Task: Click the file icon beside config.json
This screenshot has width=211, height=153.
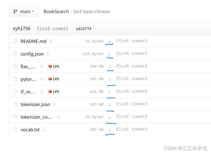Action: [15, 54]
